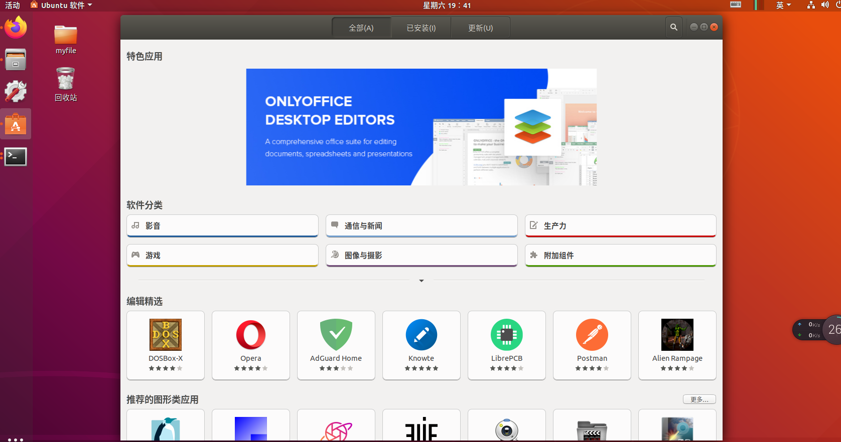
Task: Select the Postman app icon
Action: tap(592, 335)
